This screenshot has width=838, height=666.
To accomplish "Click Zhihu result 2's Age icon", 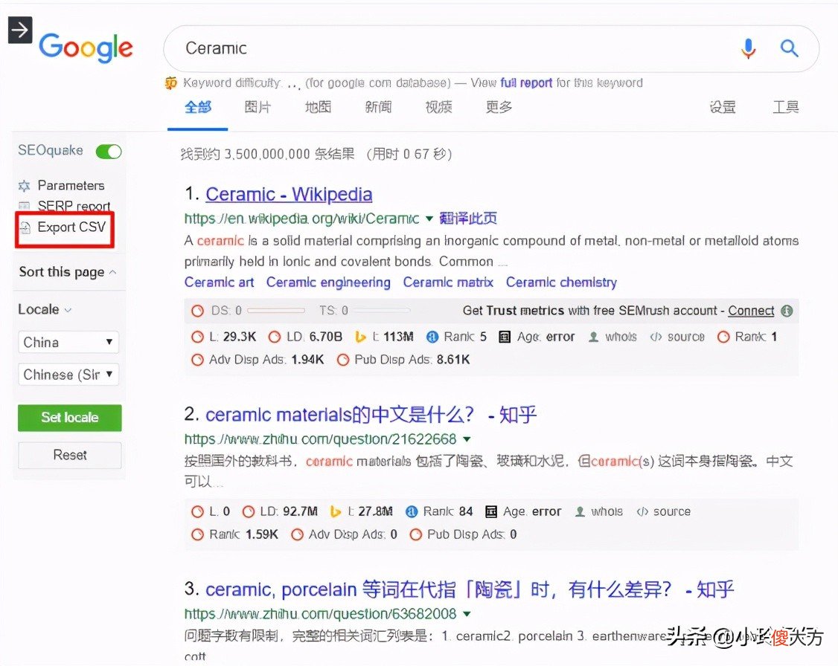I will click(x=490, y=512).
